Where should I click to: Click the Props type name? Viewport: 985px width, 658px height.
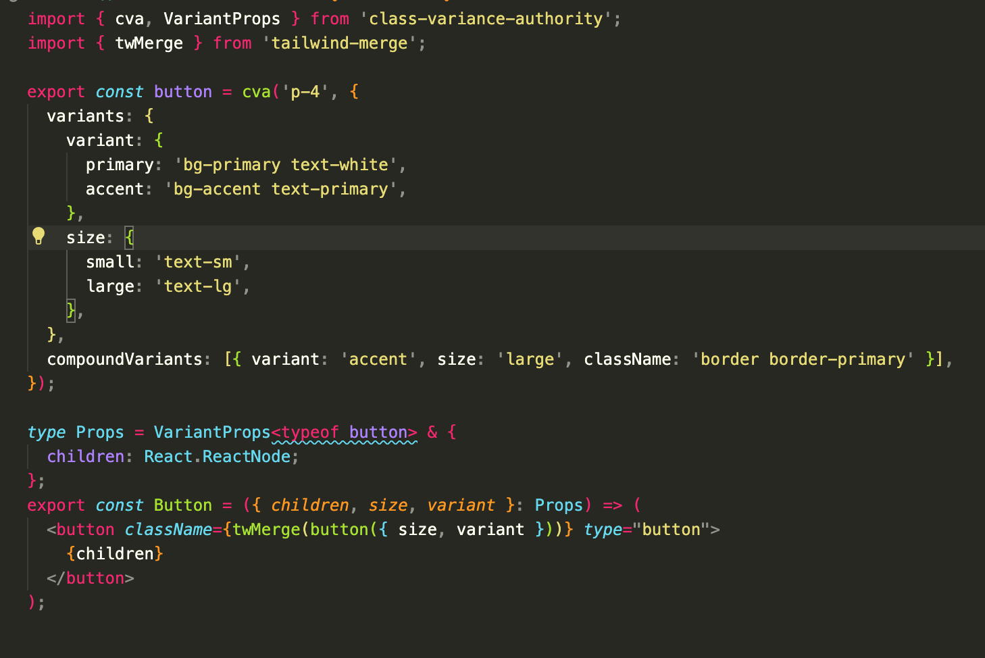[99, 432]
